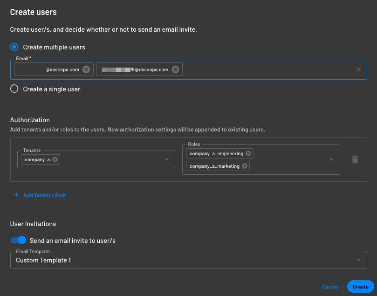Screen dimensions: 377x296
Task: Delete the tenant/role row with trash icon
Action: (x=355, y=159)
